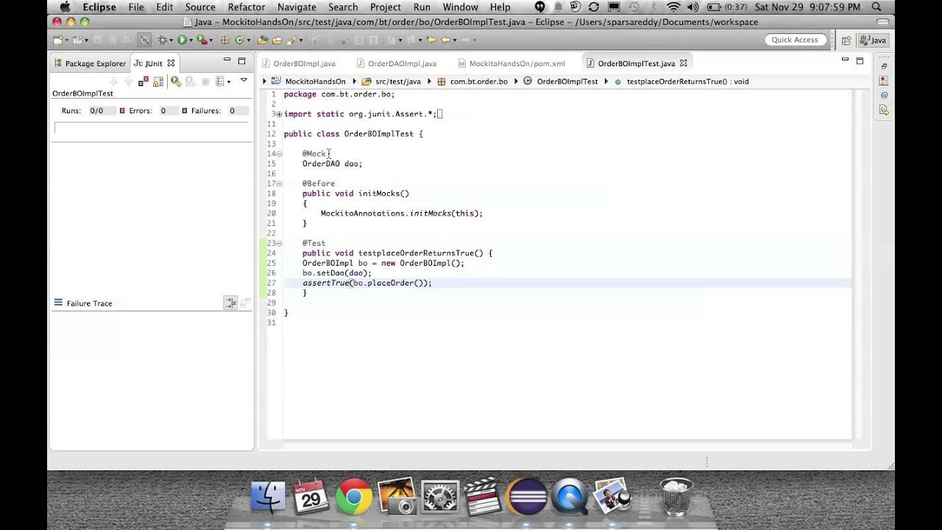
Task: Launch Debug with the bug icon
Action: [163, 40]
